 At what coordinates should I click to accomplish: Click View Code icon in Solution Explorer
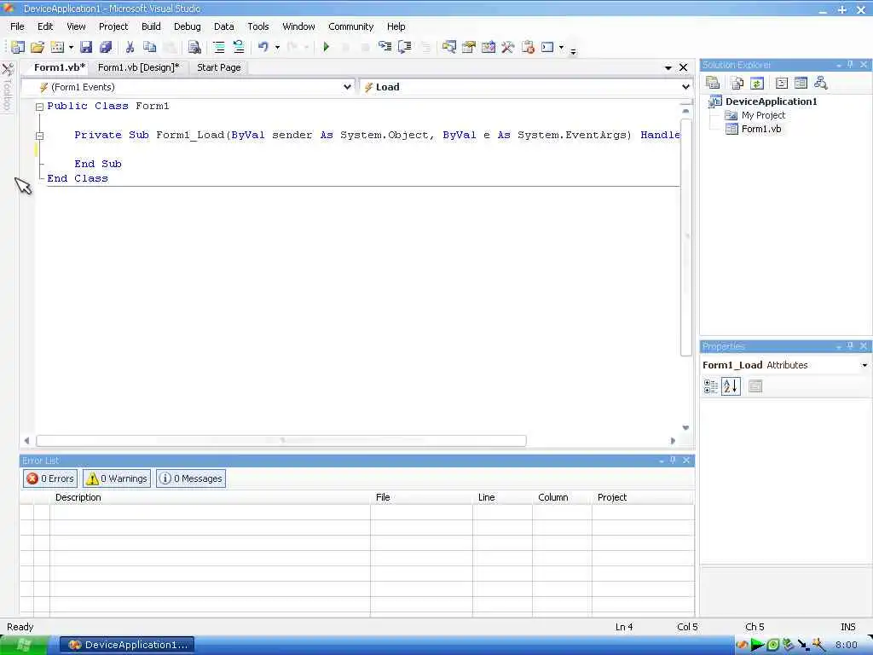click(x=782, y=83)
